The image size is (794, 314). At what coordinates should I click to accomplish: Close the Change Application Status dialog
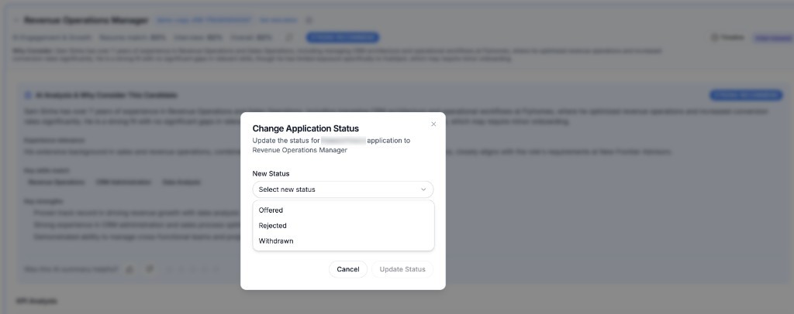(433, 125)
